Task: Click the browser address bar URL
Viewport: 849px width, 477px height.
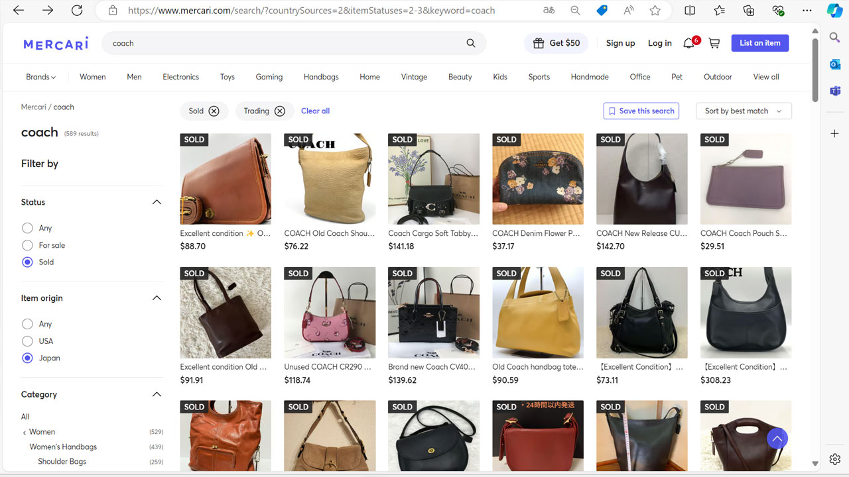Action: 311,11
